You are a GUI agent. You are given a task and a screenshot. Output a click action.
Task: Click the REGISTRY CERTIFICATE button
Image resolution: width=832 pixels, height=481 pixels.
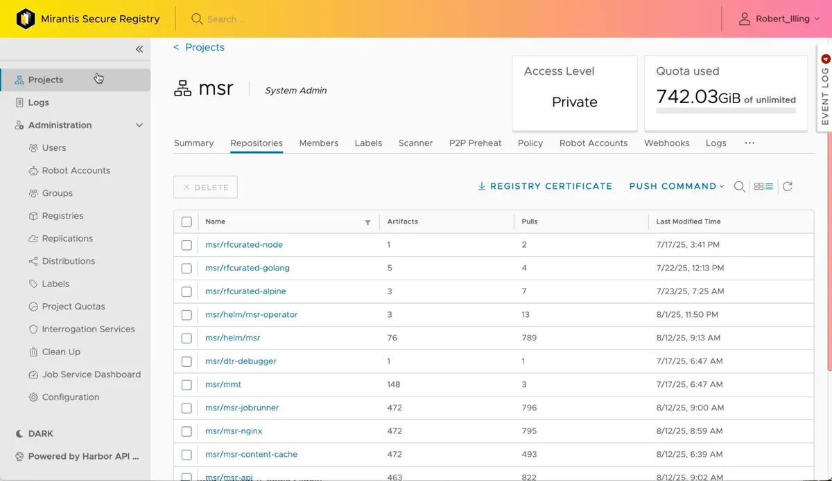(545, 186)
